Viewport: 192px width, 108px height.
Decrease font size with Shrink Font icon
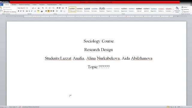[35, 8]
